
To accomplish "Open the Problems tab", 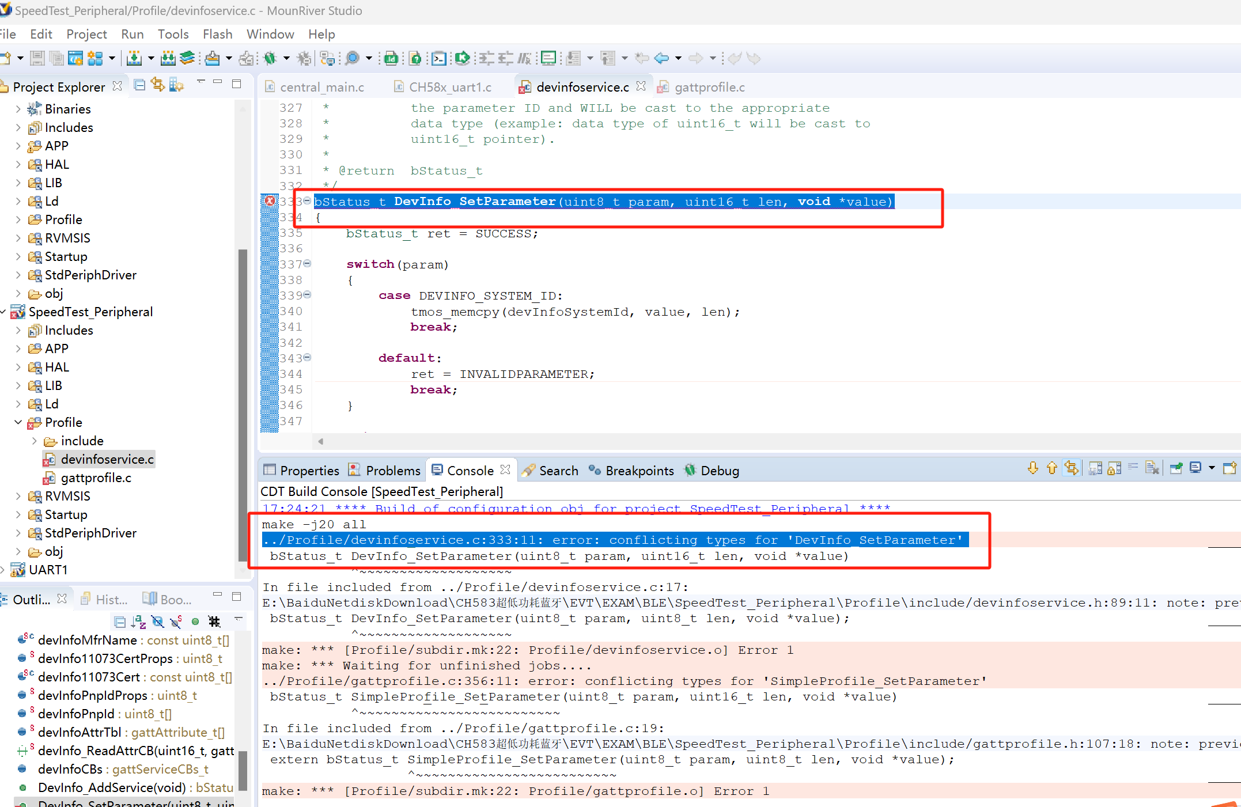I will pos(385,471).
